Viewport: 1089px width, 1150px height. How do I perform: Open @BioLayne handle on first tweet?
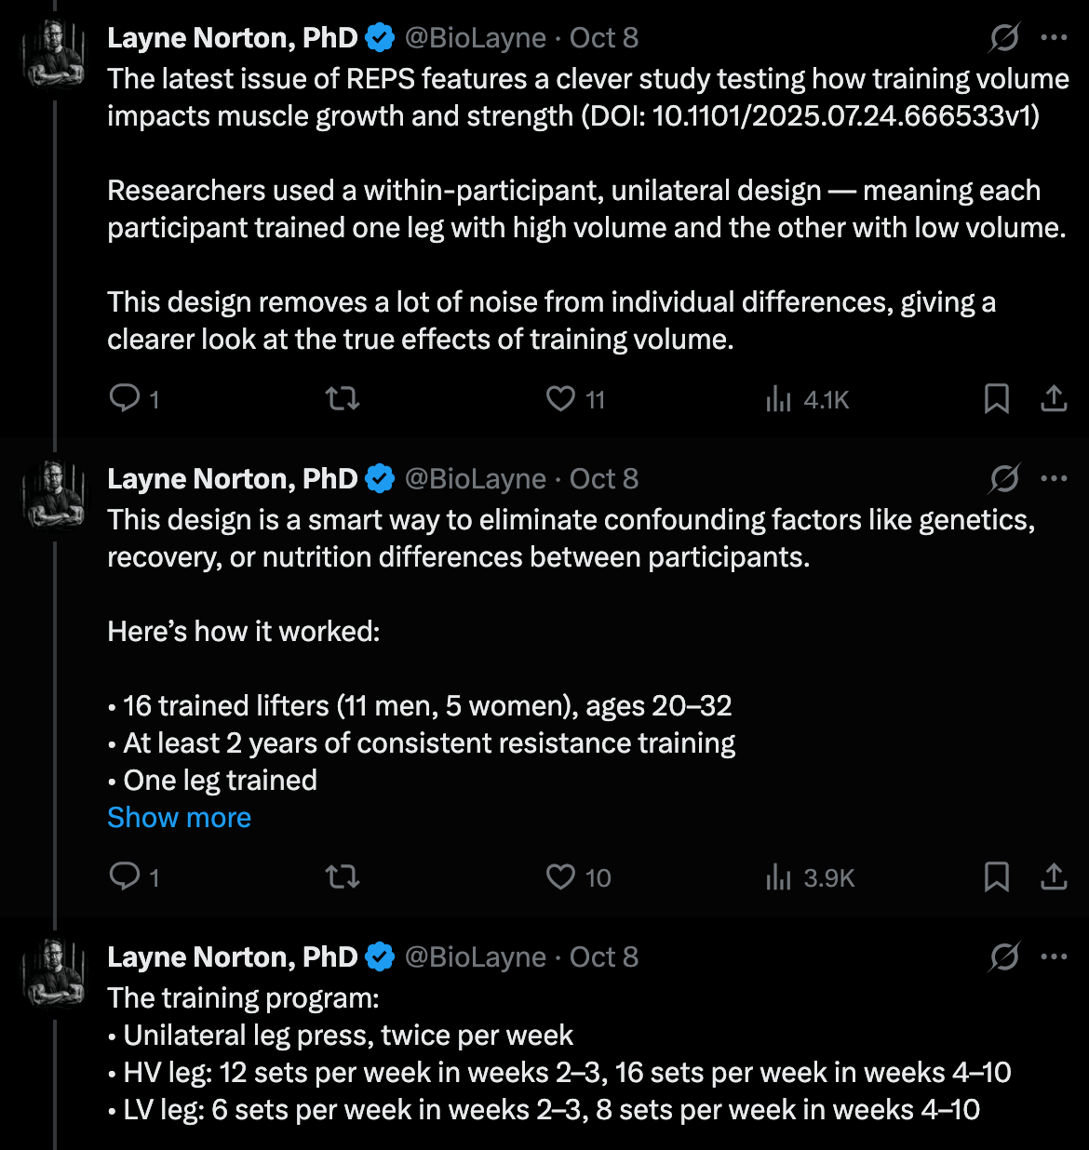[x=475, y=38]
